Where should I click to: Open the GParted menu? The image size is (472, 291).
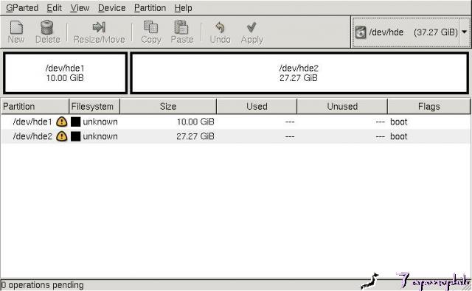tap(22, 8)
